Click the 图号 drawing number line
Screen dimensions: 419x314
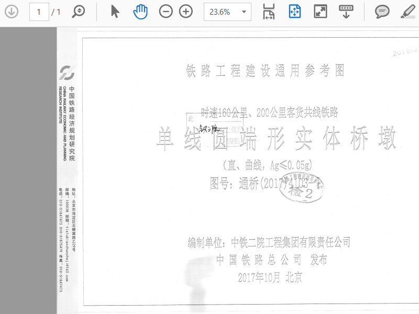point(264,184)
